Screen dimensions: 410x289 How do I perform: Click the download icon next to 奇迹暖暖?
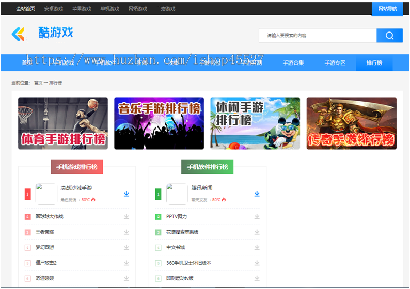tap(127, 278)
